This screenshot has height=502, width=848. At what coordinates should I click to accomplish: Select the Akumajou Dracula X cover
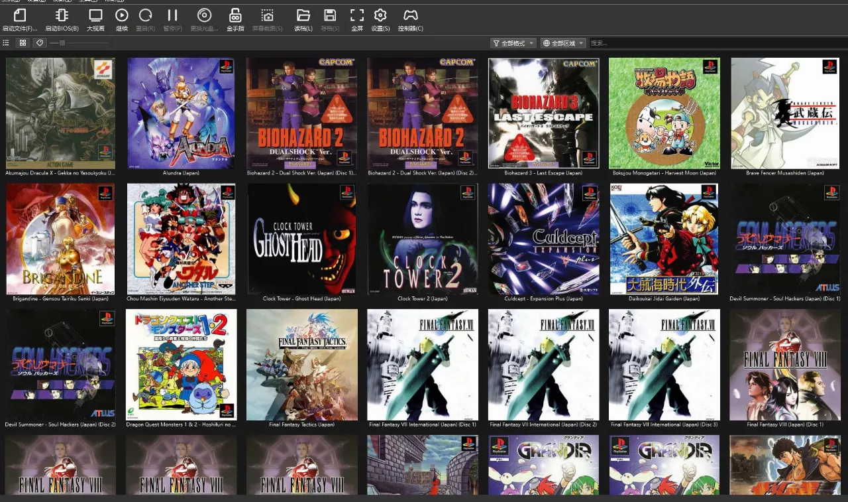pos(60,113)
